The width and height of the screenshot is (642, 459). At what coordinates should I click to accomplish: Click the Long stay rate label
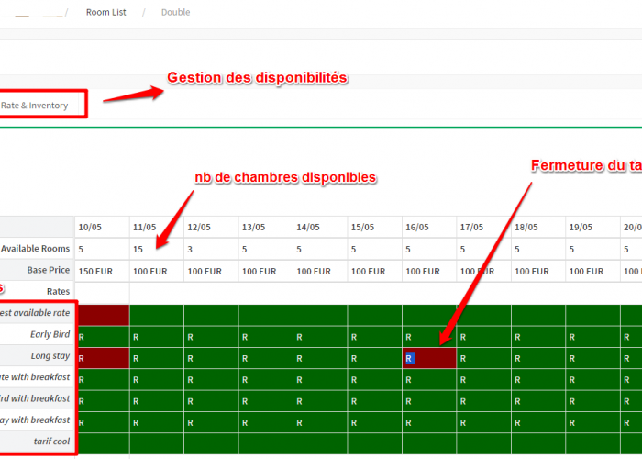coord(50,356)
